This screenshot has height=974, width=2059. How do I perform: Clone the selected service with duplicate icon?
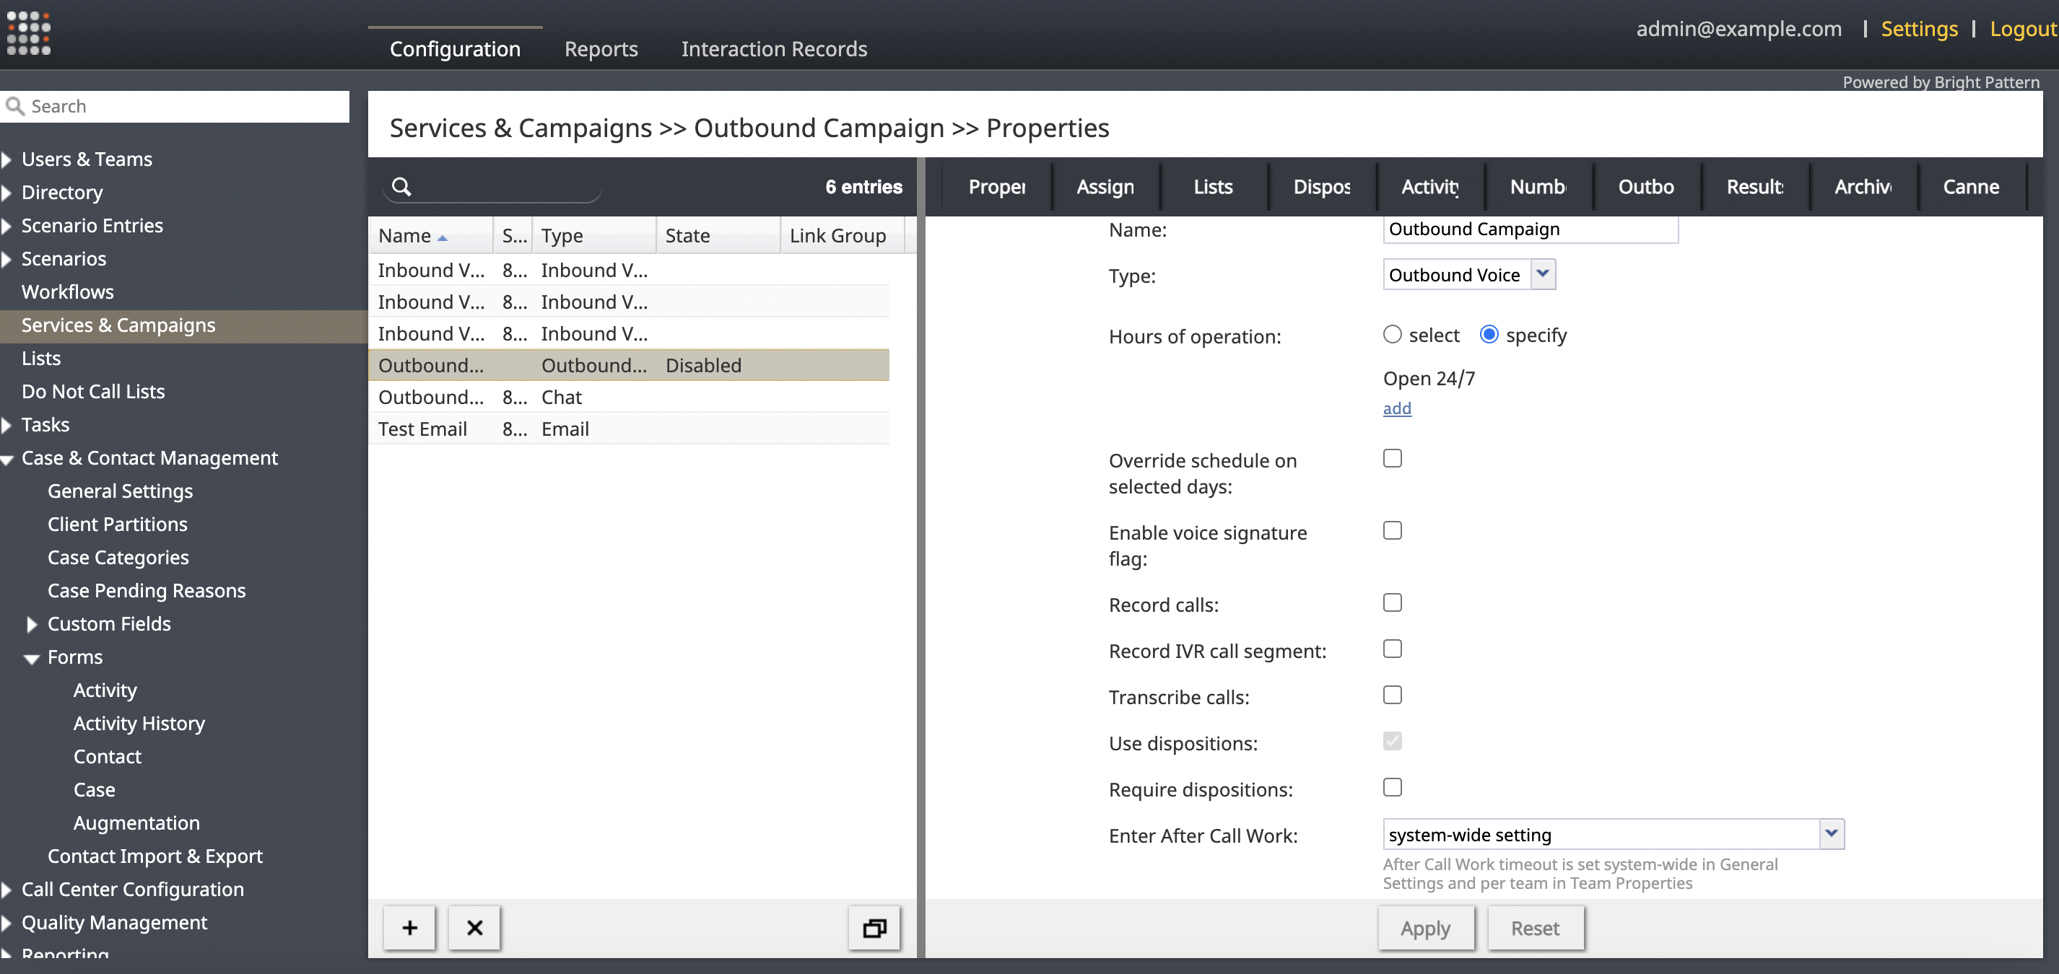click(874, 928)
